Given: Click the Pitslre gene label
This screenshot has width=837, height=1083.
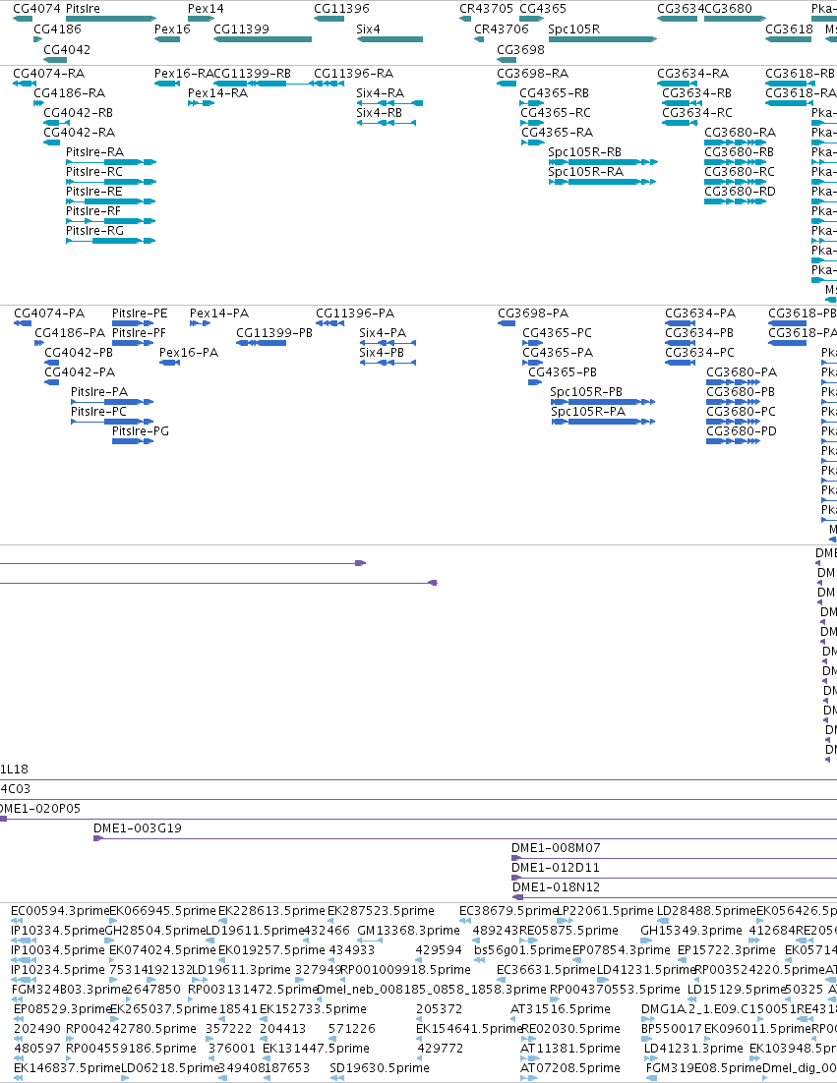Looking at the screenshot, I should 83,8.
